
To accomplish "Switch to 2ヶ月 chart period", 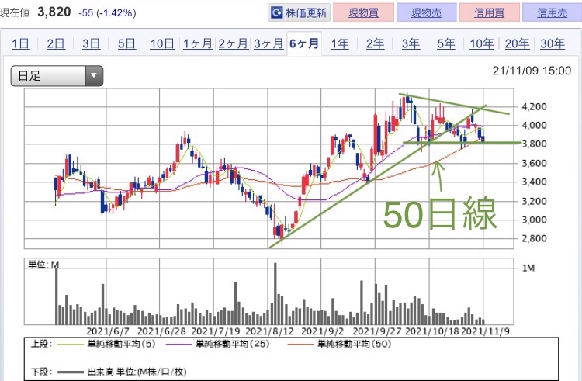I will pyautogui.click(x=233, y=43).
